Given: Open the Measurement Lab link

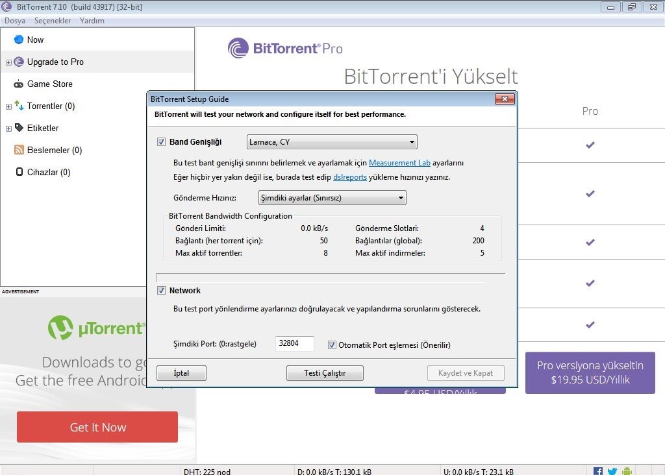Looking at the screenshot, I should click(399, 163).
